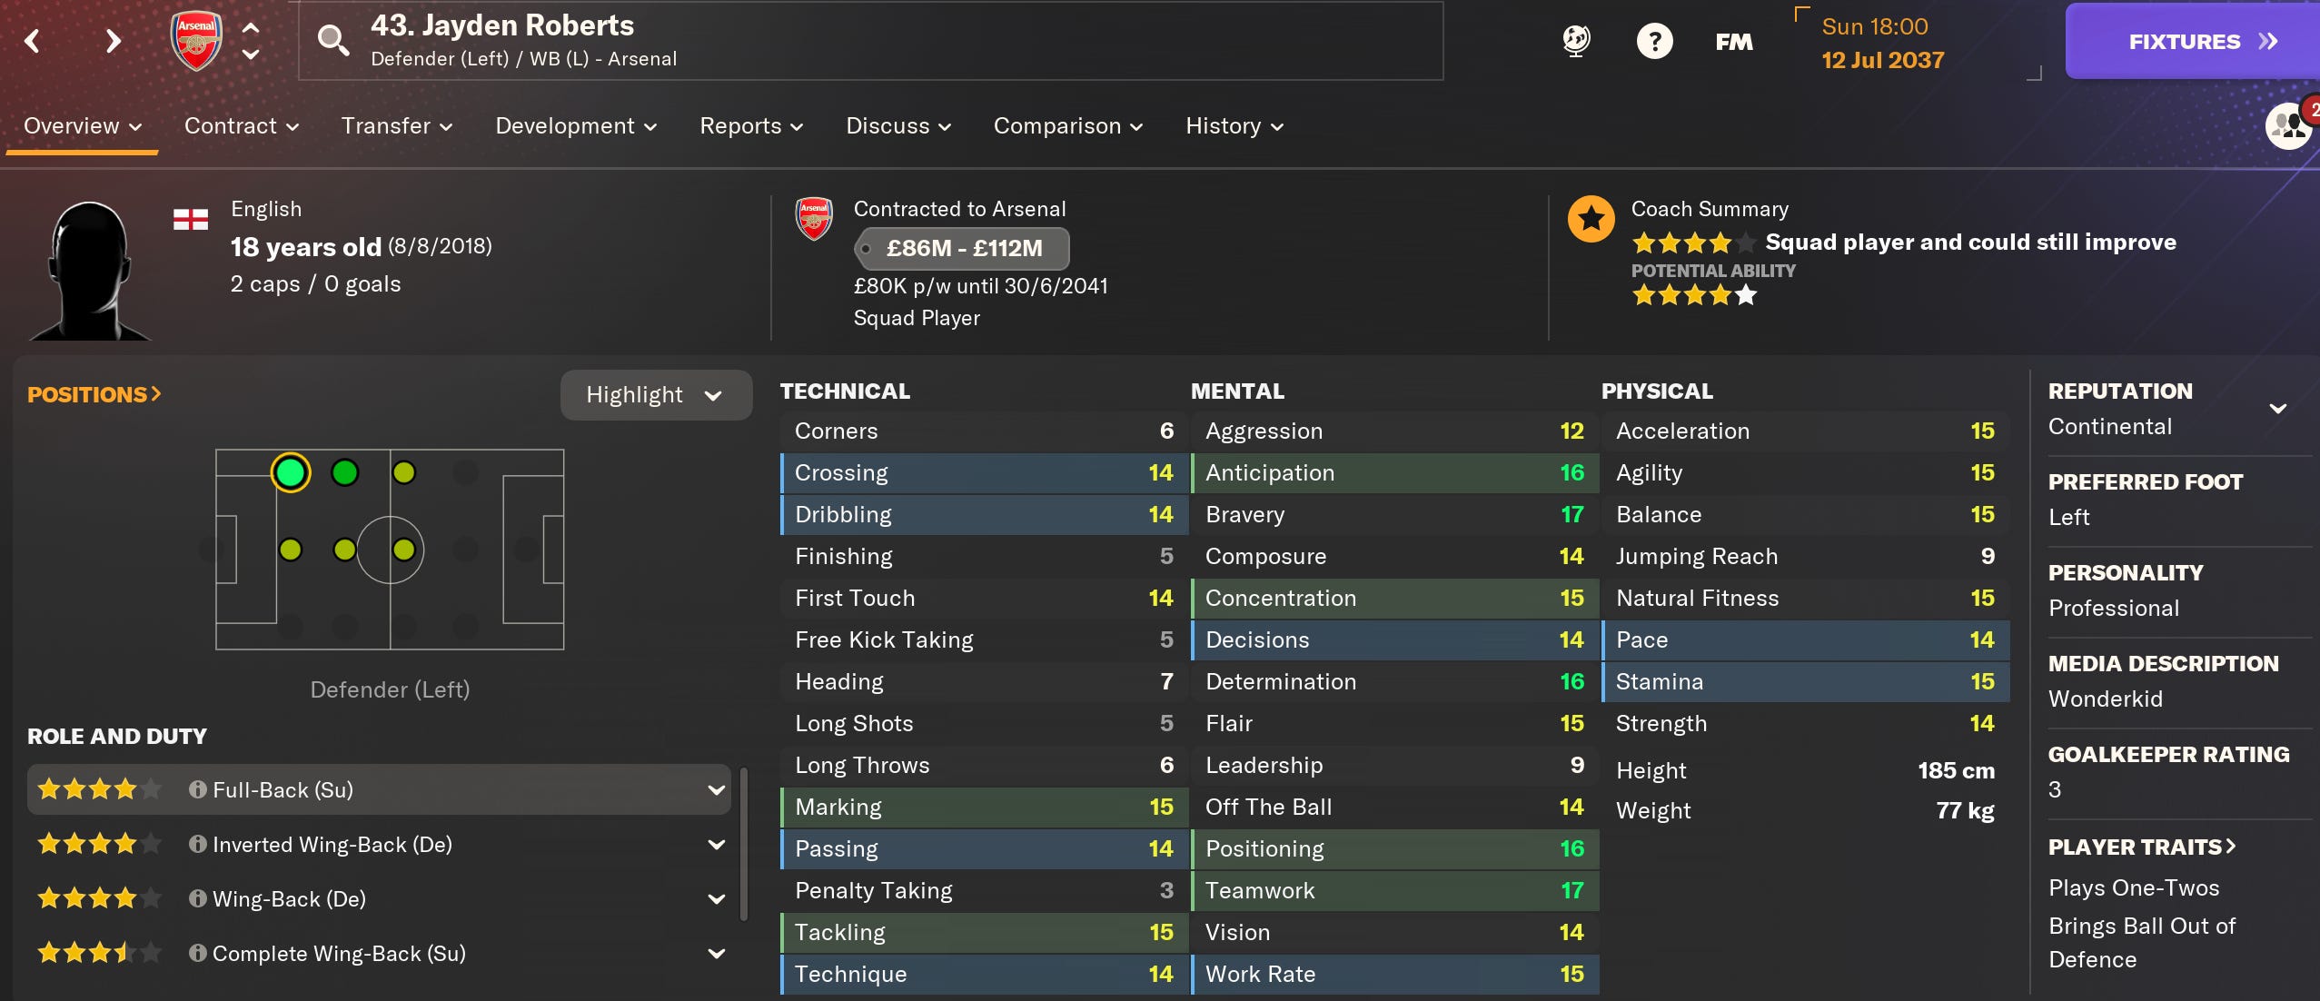Click the Arsenal club badge in header

[x=195, y=41]
